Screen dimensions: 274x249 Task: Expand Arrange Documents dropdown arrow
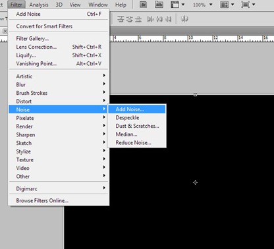(233, 5)
